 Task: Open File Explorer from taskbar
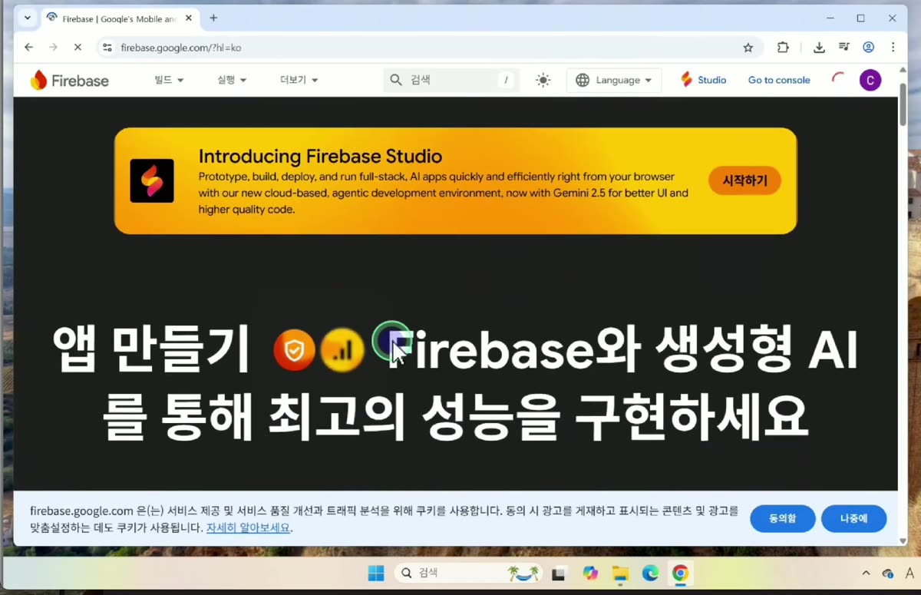(x=620, y=573)
